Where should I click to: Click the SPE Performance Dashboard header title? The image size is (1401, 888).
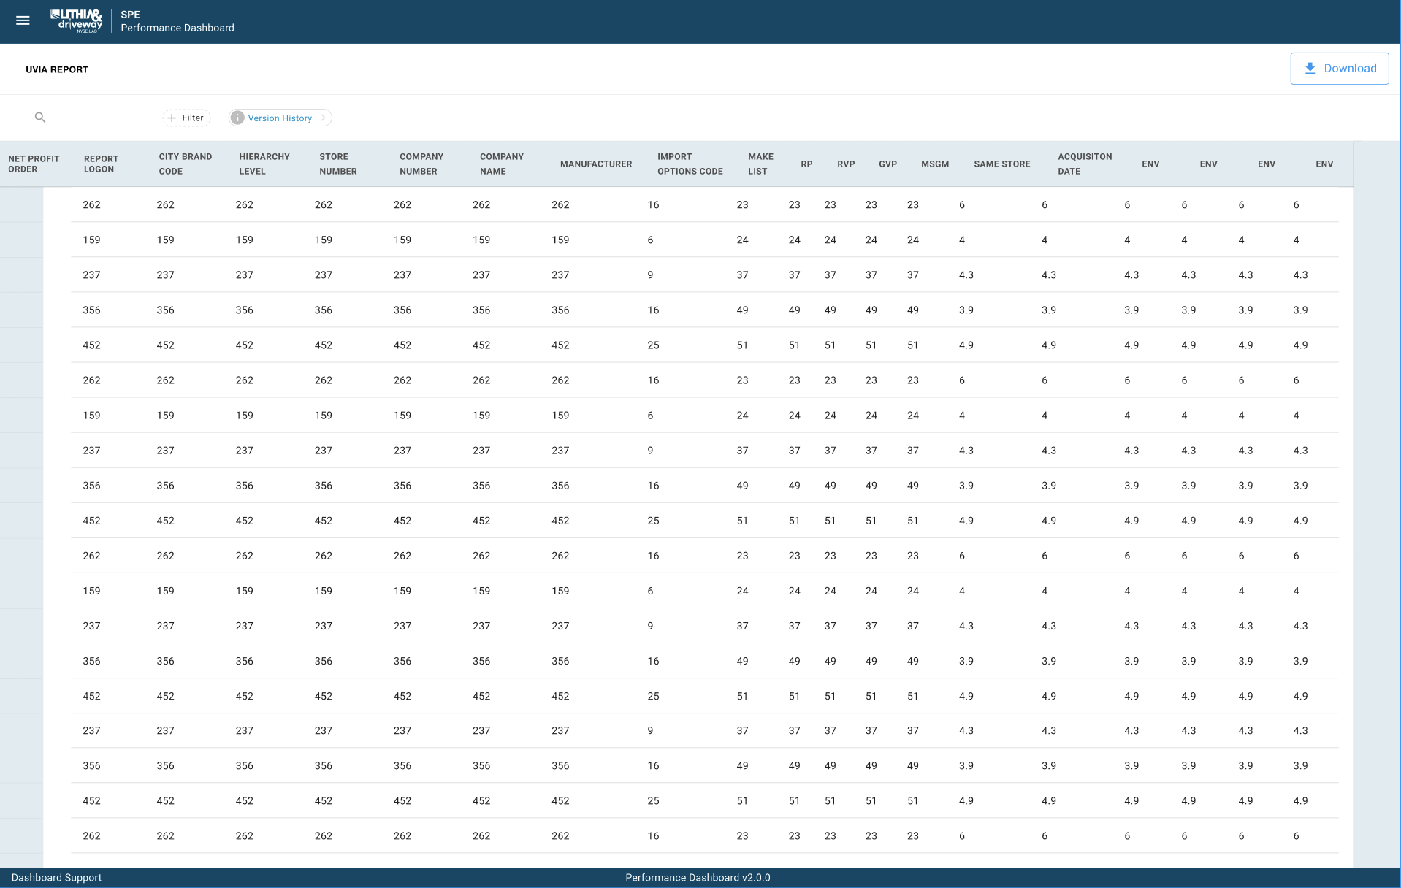pos(177,21)
